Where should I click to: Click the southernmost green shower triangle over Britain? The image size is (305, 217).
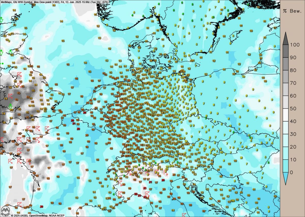tap(11, 107)
